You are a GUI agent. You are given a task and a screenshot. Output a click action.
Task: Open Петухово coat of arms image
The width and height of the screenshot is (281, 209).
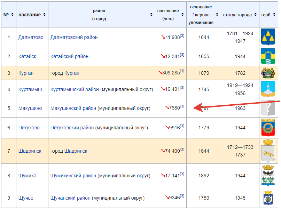[268, 128]
